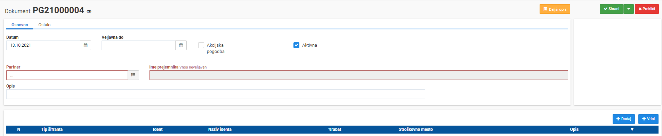The height and width of the screenshot is (136, 662).
Task: Click the eye icon next to PG21000004
Action: click(x=89, y=11)
